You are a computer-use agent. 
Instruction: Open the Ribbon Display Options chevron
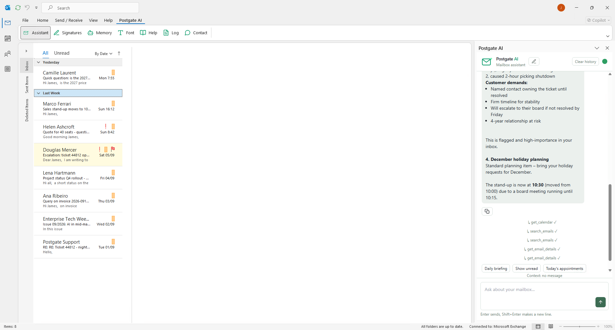pos(608,36)
